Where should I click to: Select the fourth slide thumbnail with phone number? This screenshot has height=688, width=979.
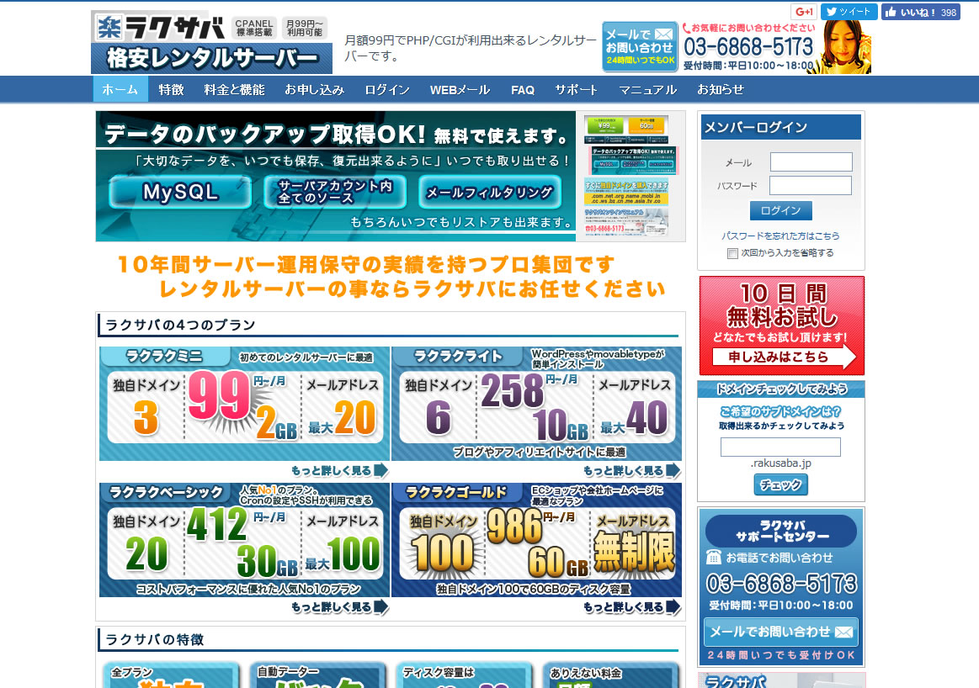tap(626, 222)
